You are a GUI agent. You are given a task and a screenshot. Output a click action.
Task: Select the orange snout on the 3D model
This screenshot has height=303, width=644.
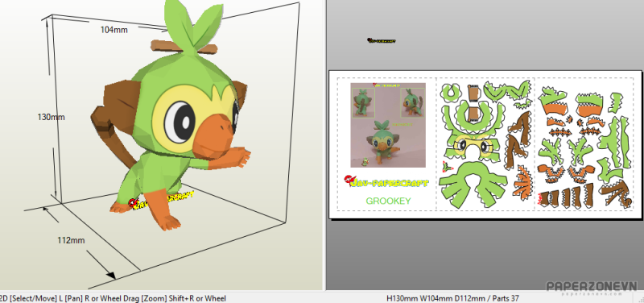[212, 138]
